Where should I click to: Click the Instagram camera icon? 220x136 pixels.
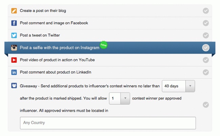pyautogui.click(x=14, y=48)
